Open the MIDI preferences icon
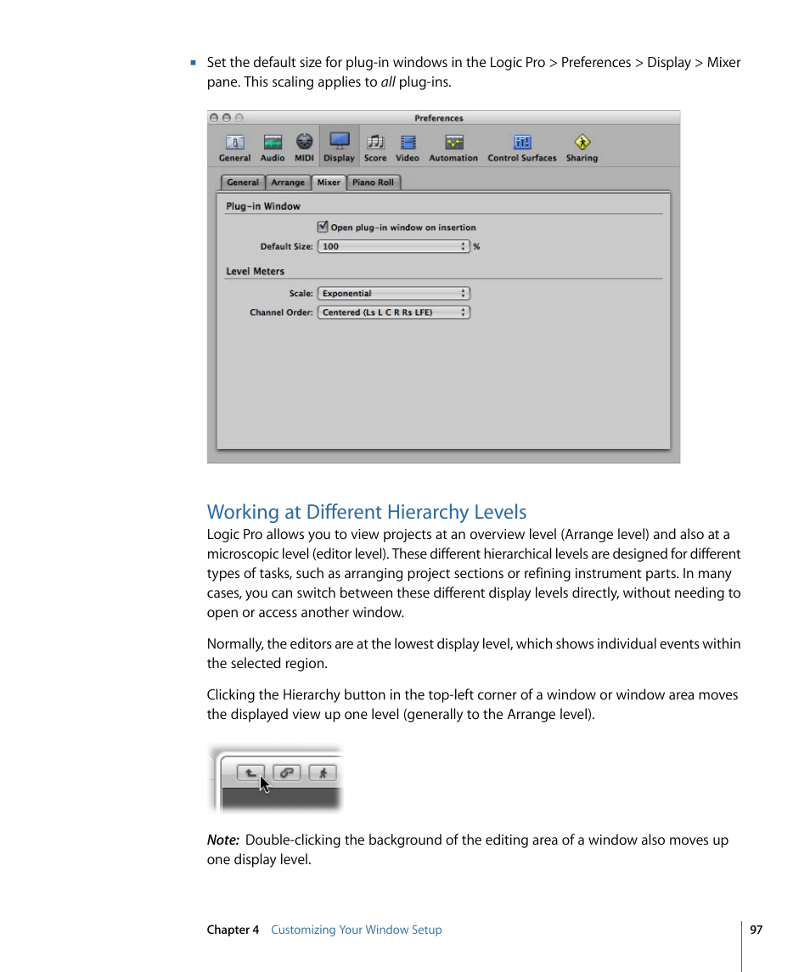This screenshot has width=810, height=972. point(304,148)
